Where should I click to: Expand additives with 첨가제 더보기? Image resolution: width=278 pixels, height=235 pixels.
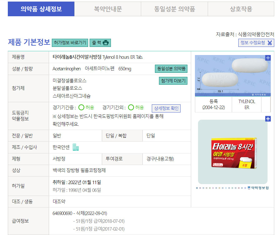pyautogui.click(x=173, y=81)
